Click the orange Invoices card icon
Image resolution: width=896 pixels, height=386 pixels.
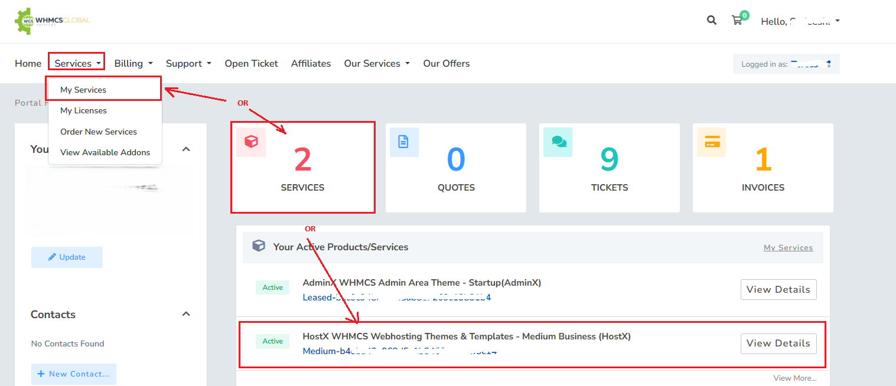point(712,142)
